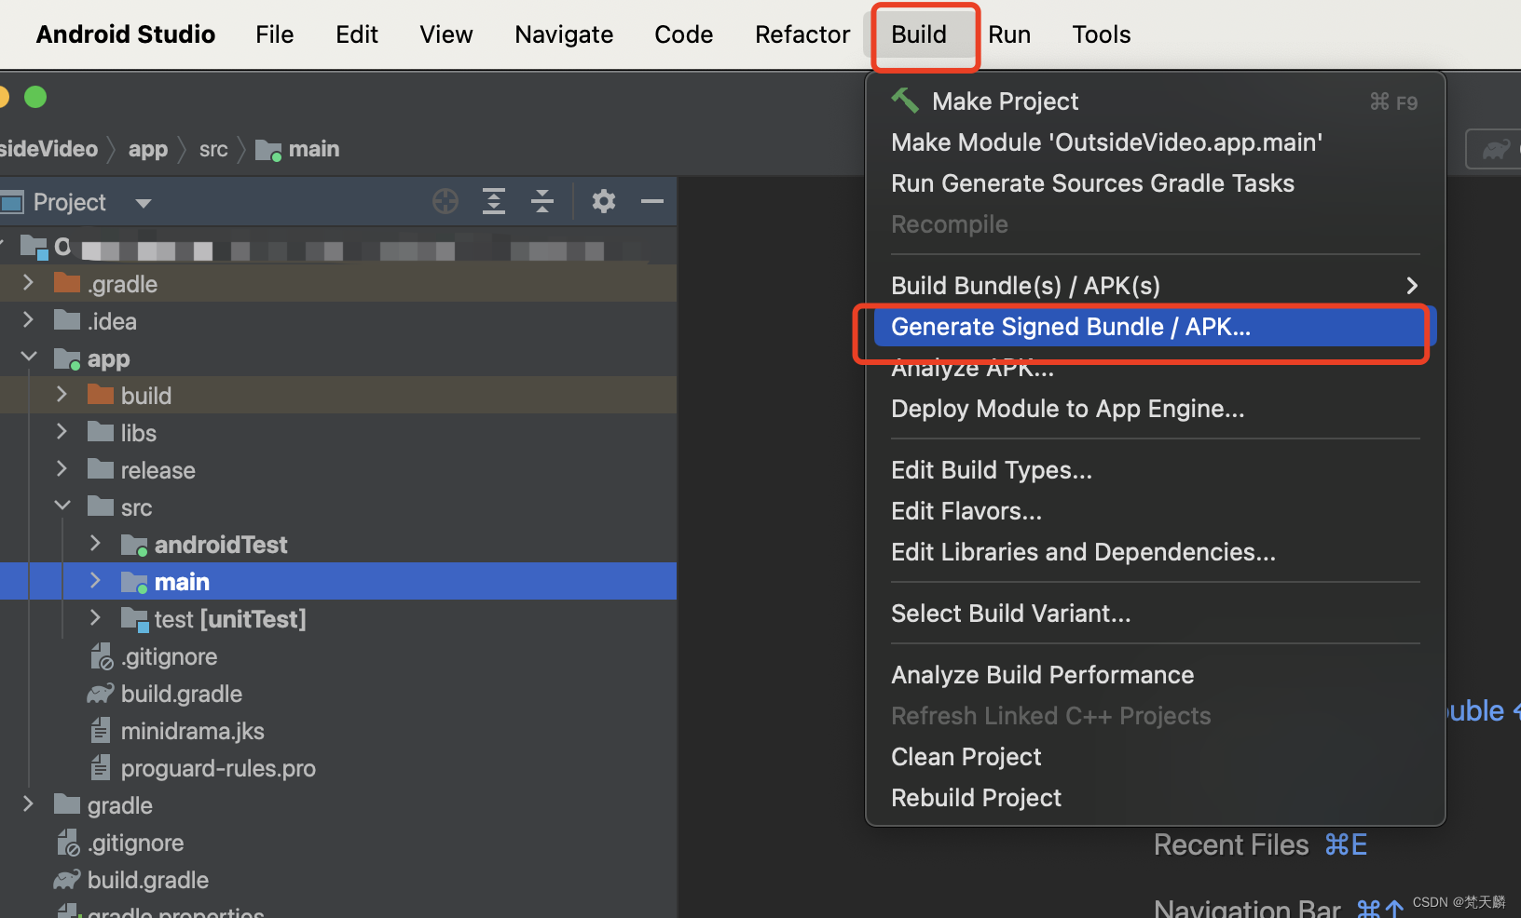The height and width of the screenshot is (918, 1521).
Task: Choose Generate Signed Bundle / APK...
Action: pyautogui.click(x=1156, y=327)
